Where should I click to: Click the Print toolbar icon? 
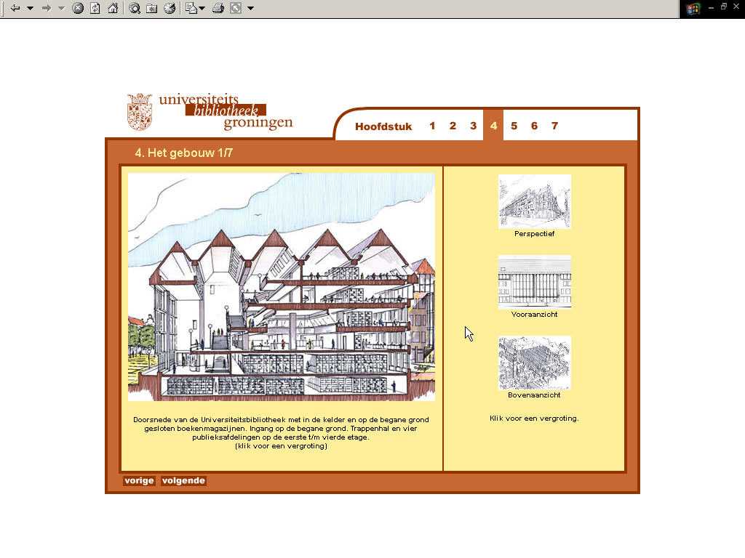(218, 8)
